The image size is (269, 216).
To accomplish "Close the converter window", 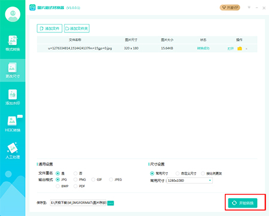I will tap(264, 8).
